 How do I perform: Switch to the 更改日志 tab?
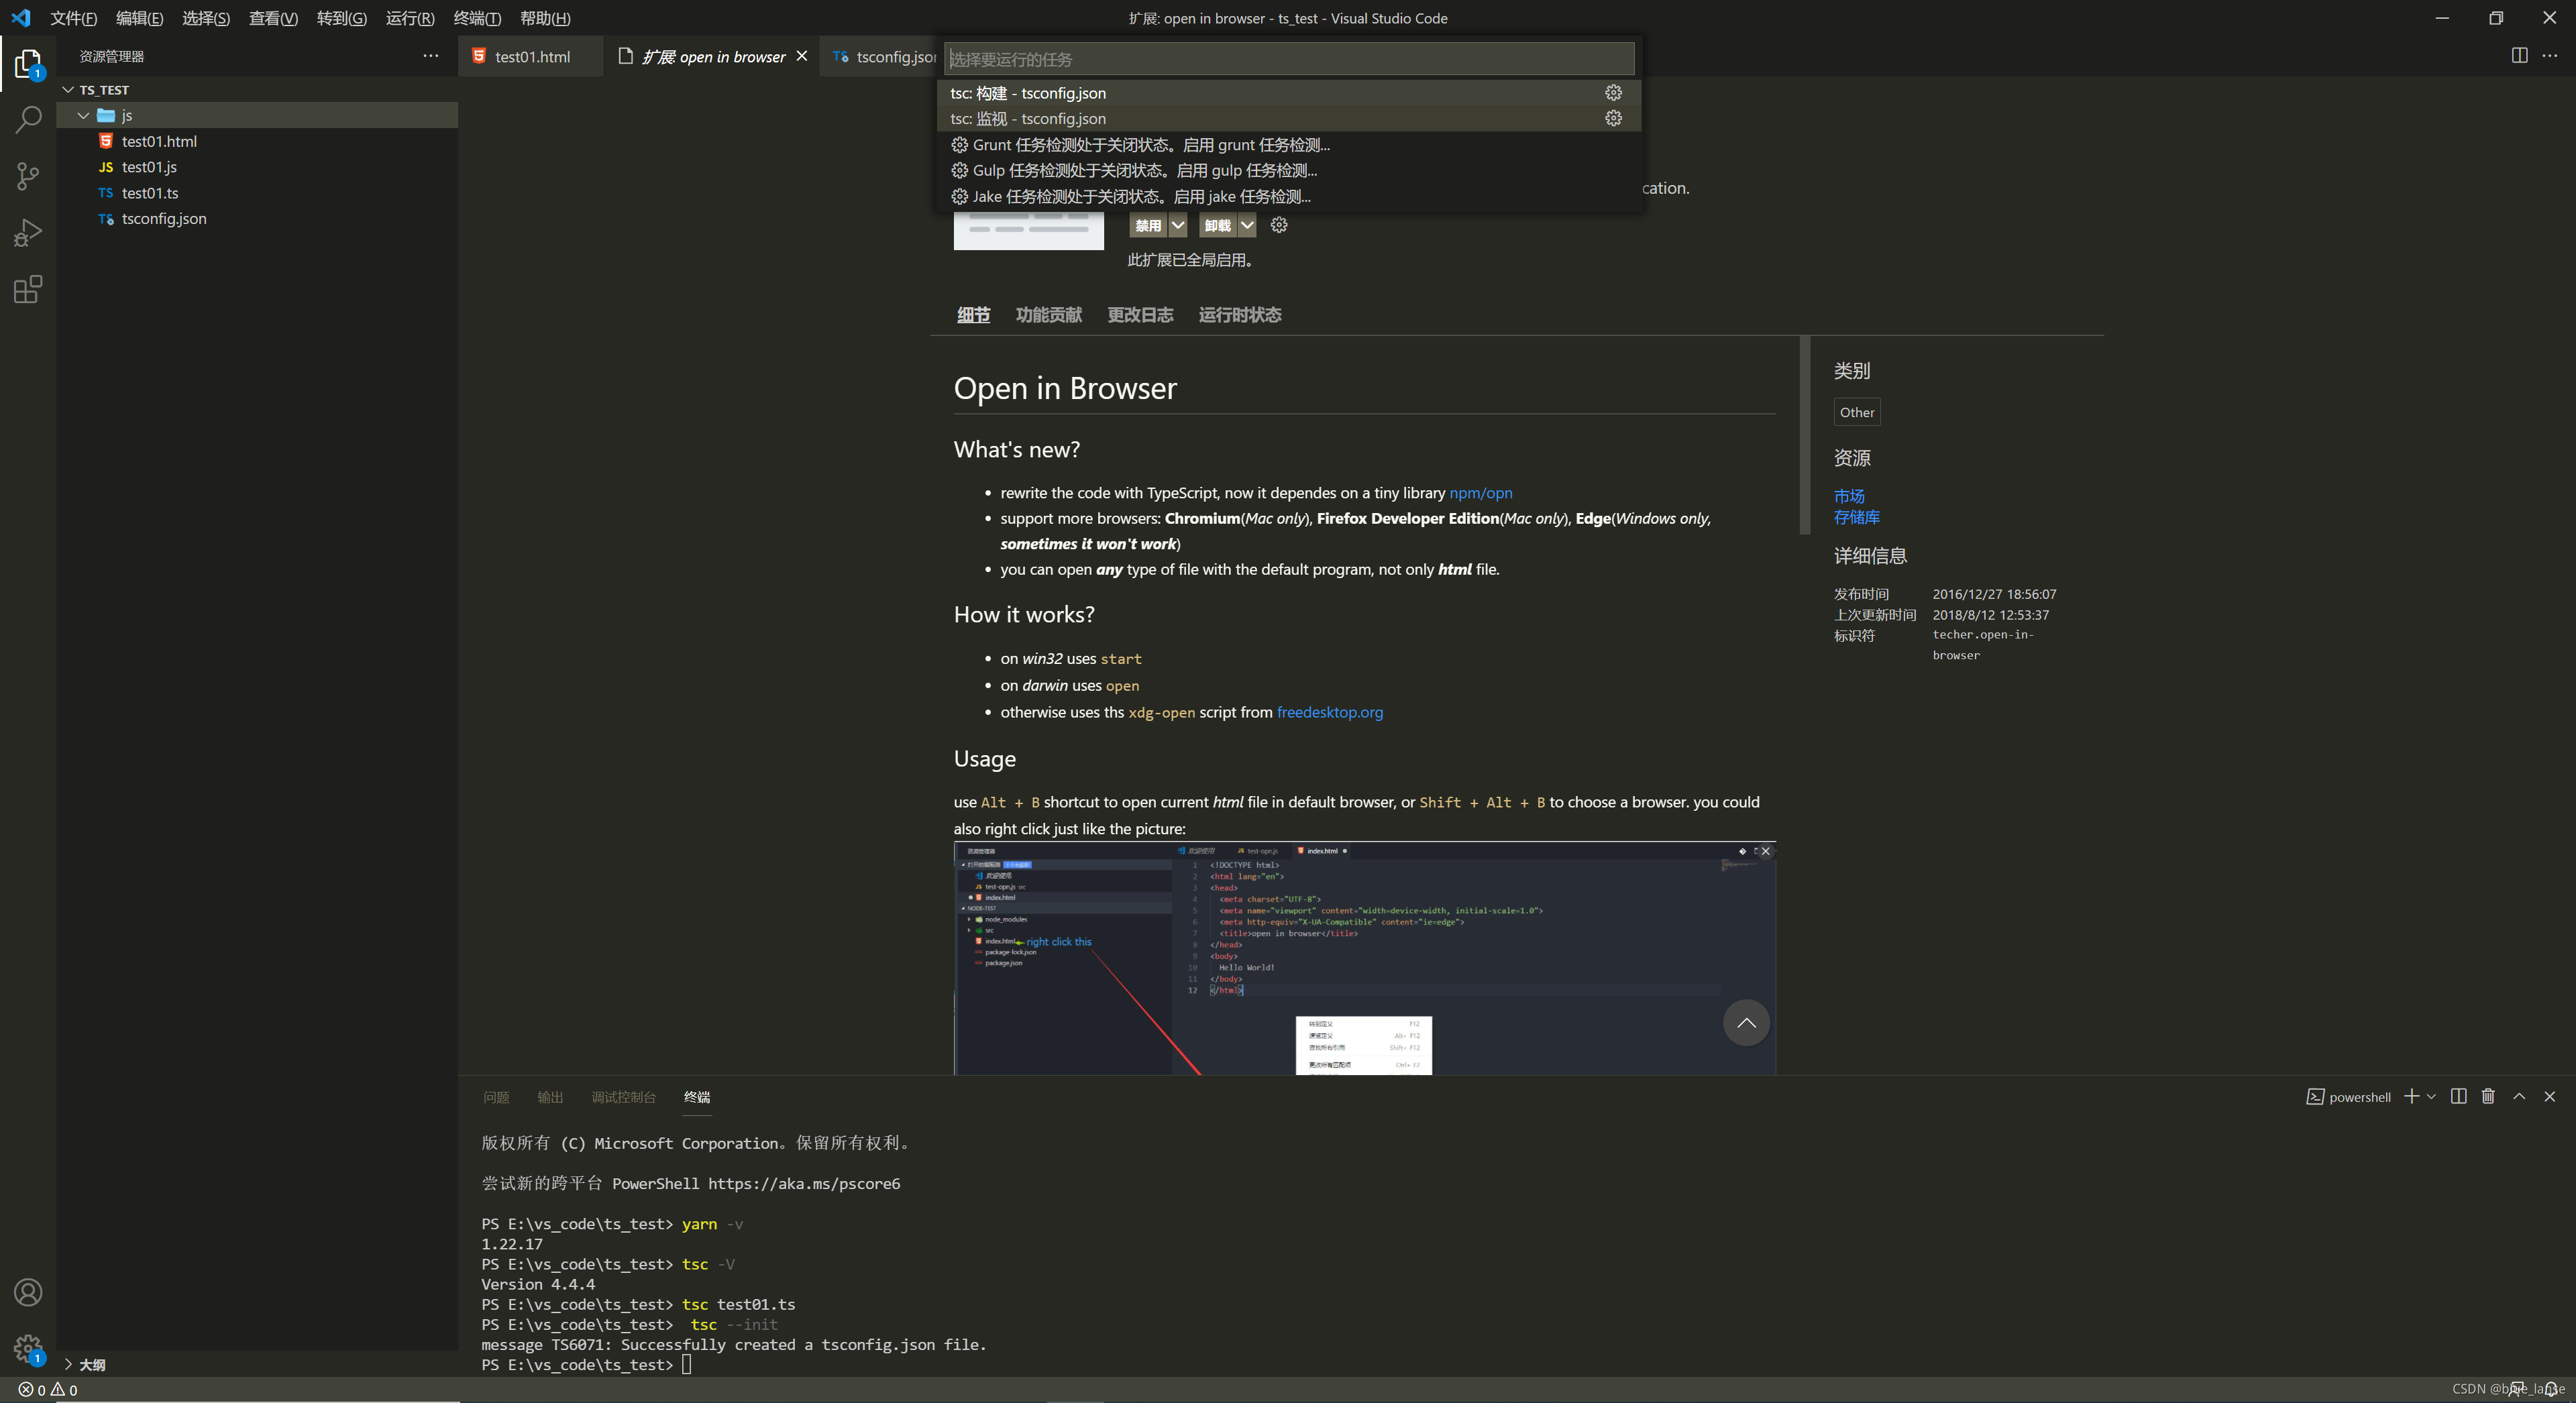(1140, 315)
